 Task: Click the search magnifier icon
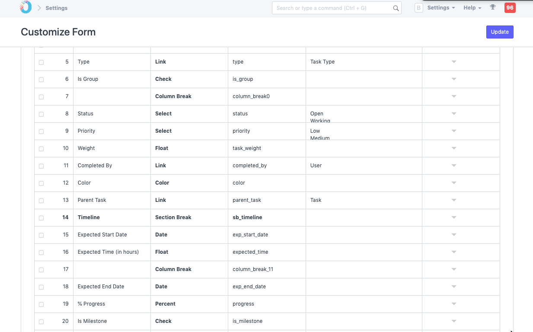(x=396, y=8)
